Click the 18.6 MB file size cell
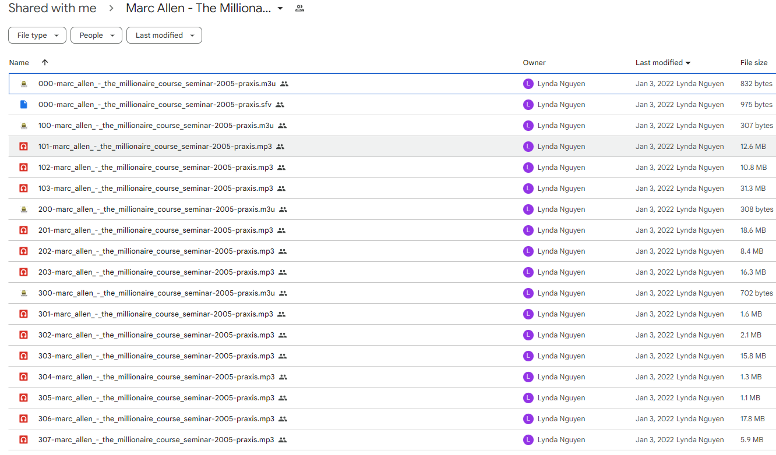 [753, 230]
